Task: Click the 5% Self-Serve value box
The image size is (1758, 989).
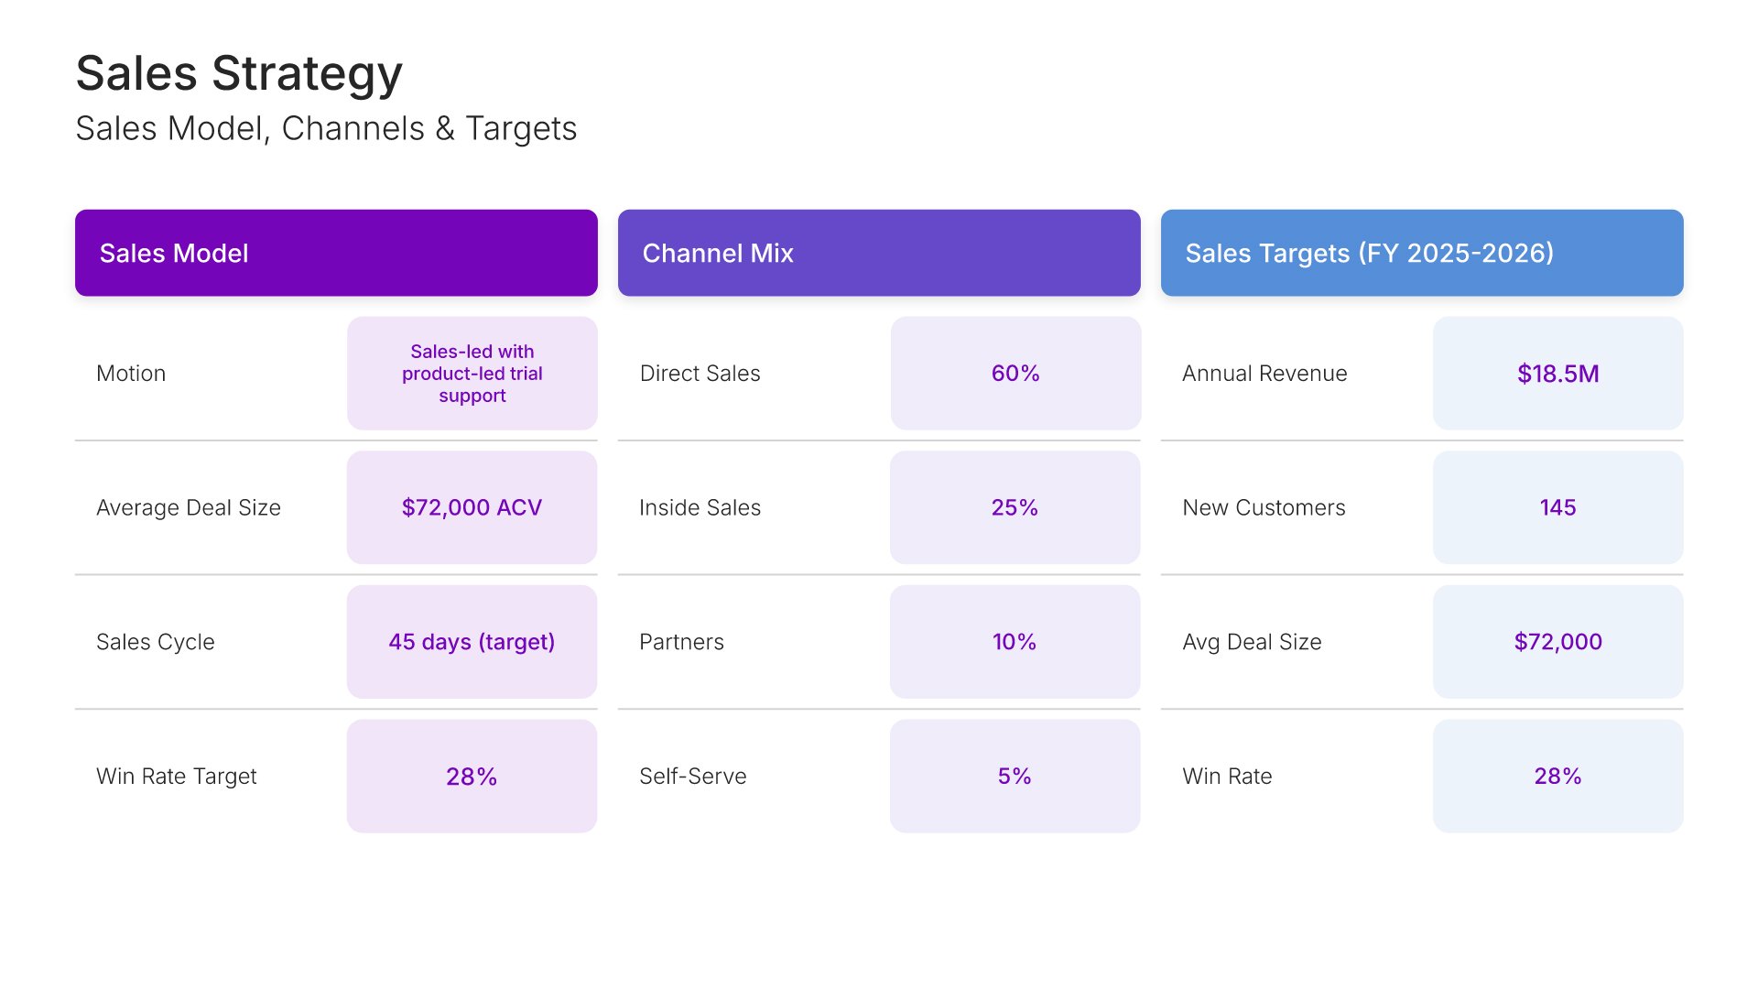Action: (x=1015, y=777)
